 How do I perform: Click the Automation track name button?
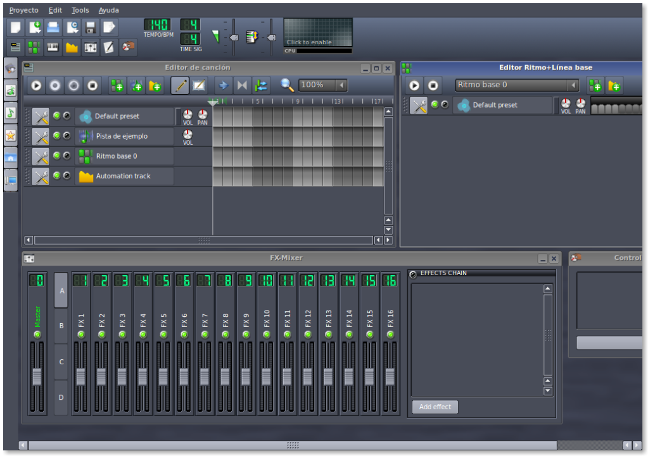[x=124, y=176]
